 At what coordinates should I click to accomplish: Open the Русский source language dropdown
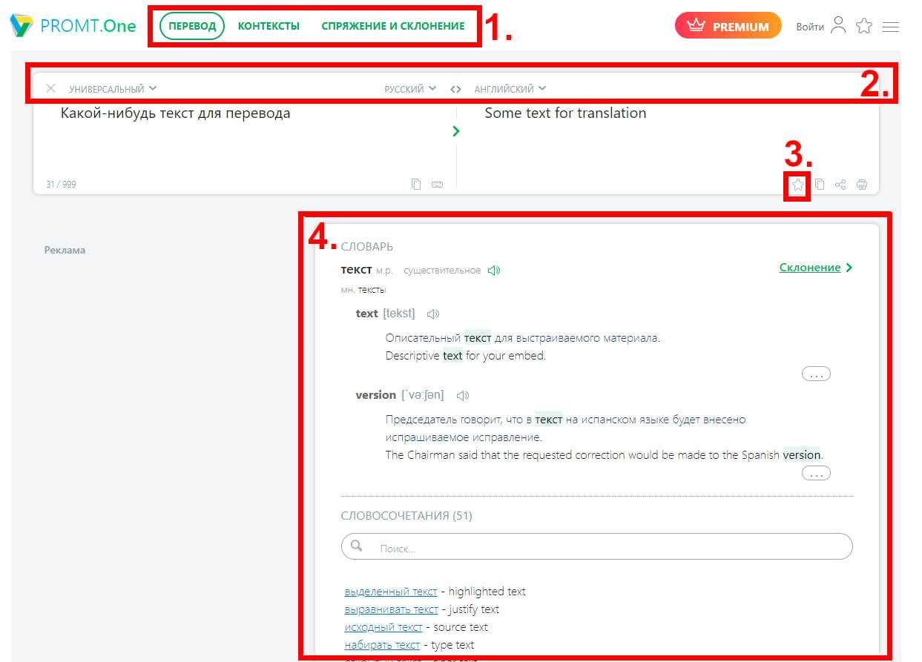409,89
